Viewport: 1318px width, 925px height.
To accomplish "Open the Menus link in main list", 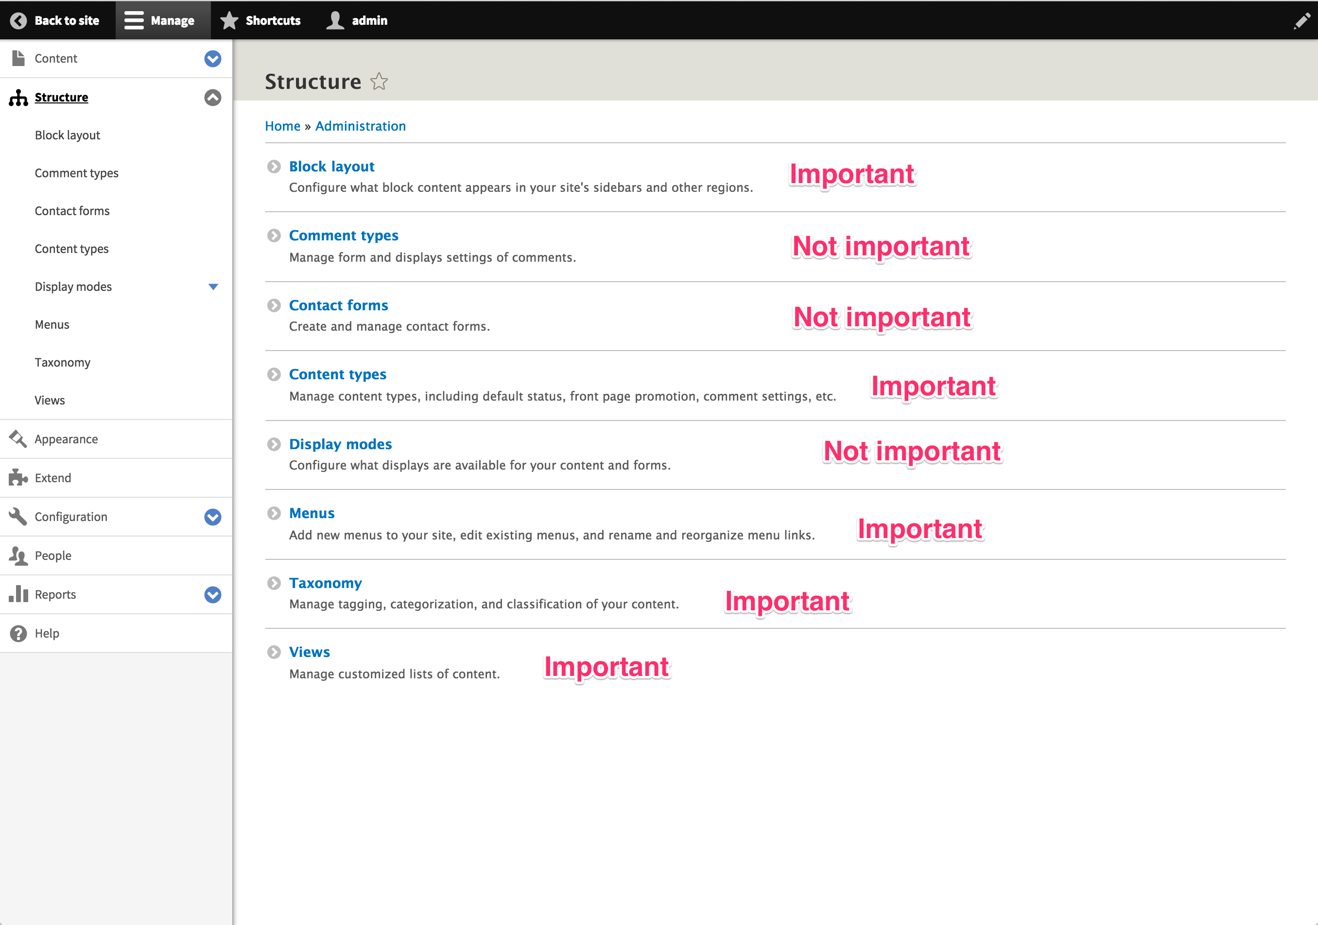I will (312, 513).
